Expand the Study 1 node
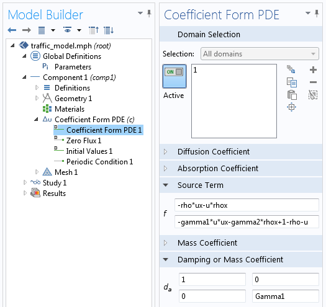Screen dimensions: 326x307 25,182
